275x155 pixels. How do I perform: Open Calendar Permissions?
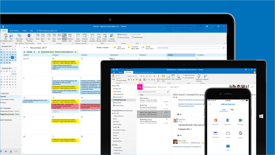[x=112, y=38]
